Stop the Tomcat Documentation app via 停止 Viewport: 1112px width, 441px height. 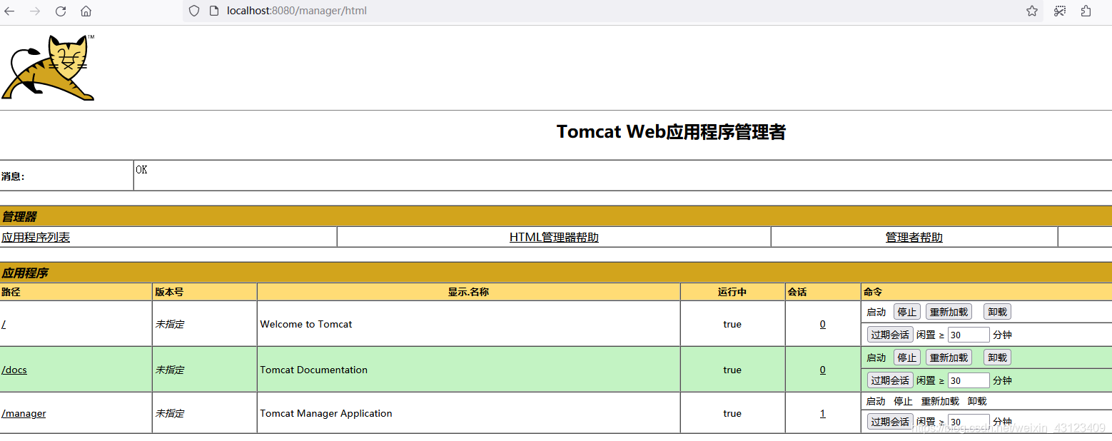[907, 358]
